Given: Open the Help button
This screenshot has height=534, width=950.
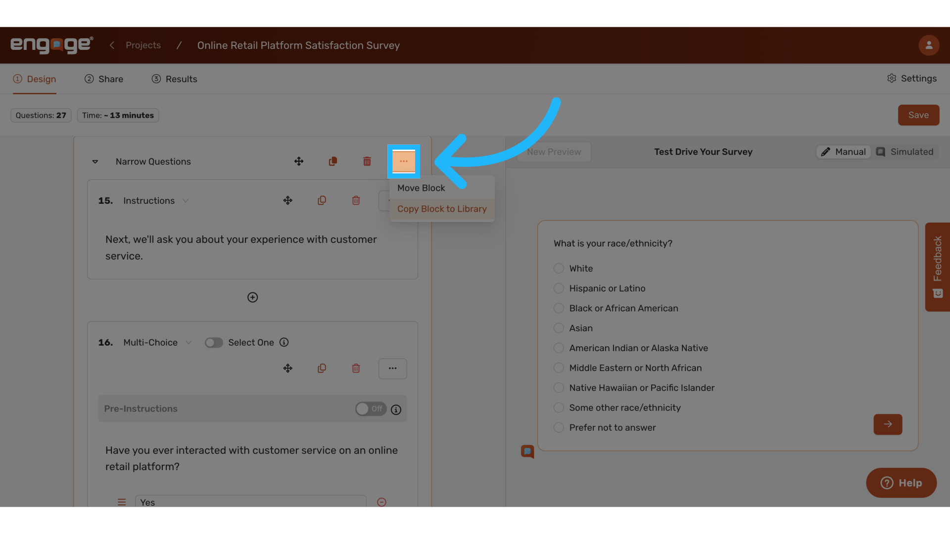Looking at the screenshot, I should coord(901,483).
